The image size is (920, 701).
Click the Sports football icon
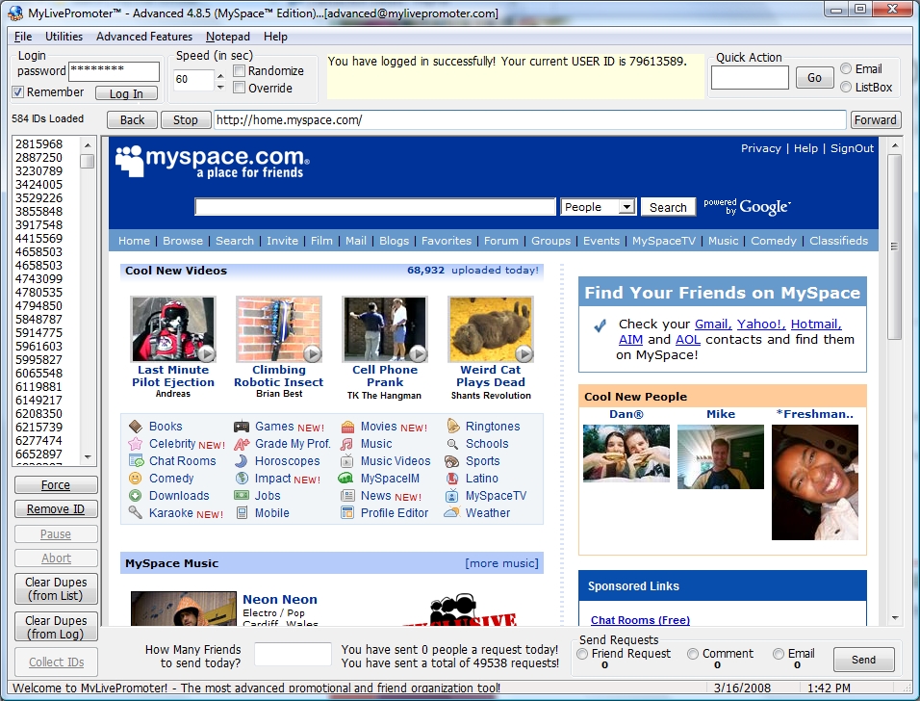click(451, 461)
